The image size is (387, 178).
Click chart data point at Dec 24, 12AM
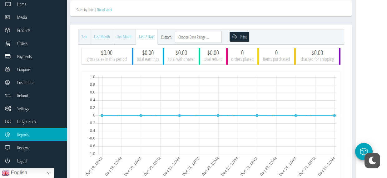pos(296,116)
